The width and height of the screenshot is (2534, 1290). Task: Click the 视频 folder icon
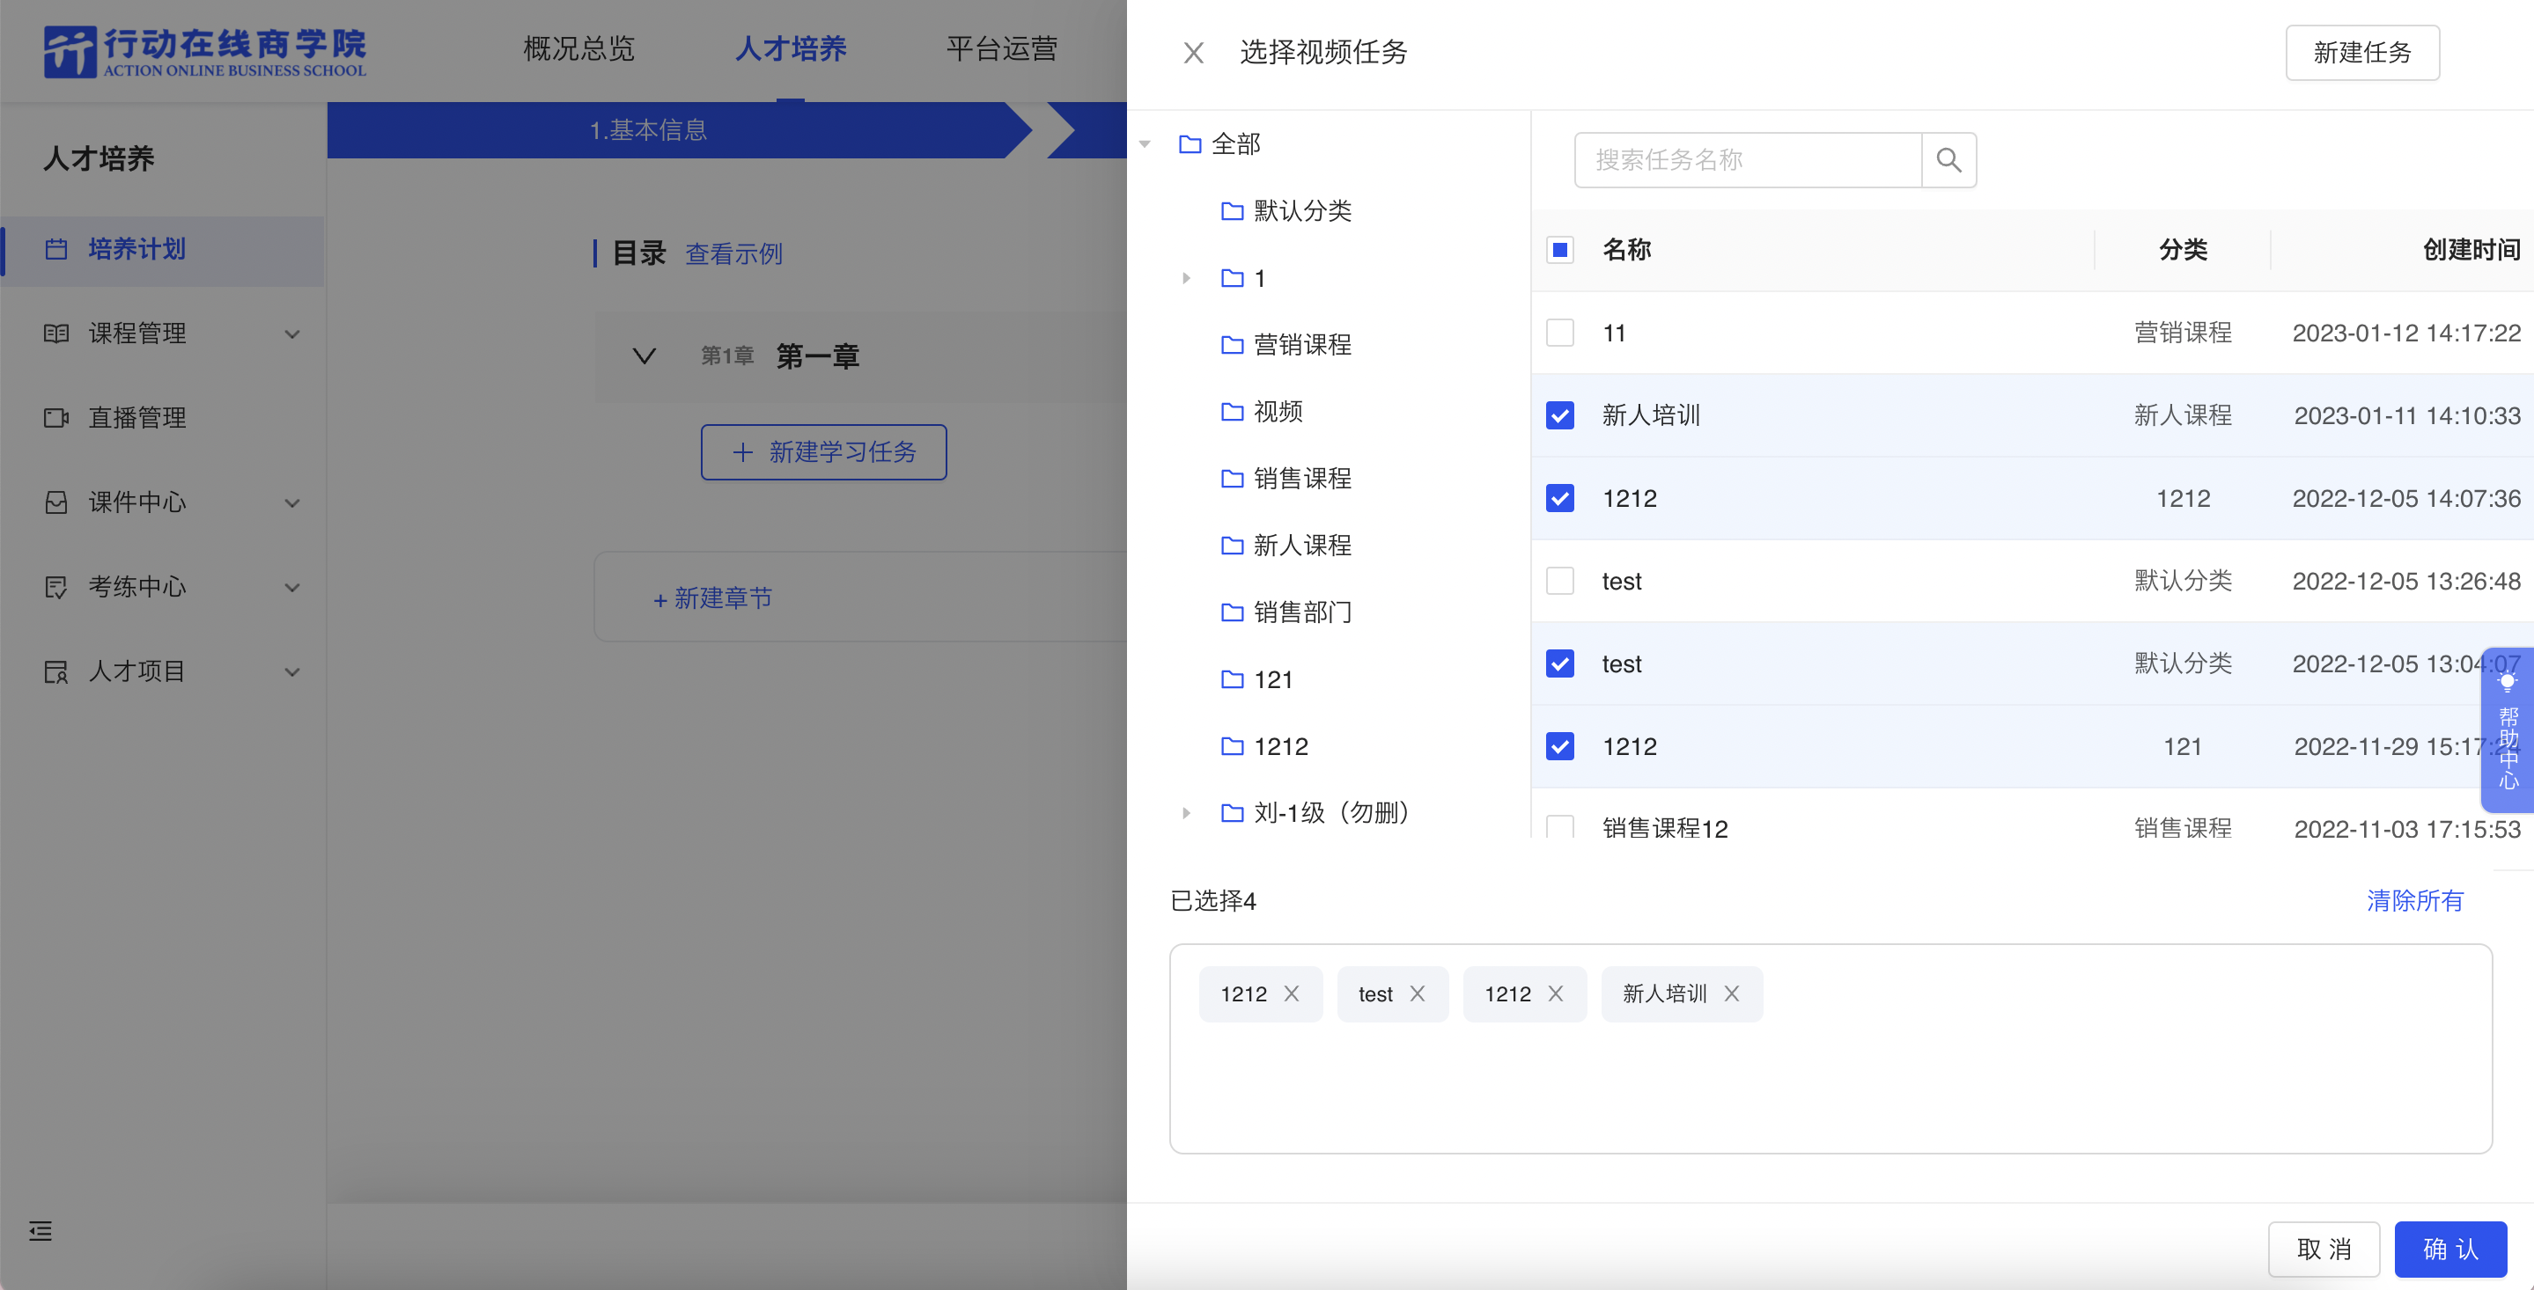click(x=1233, y=412)
